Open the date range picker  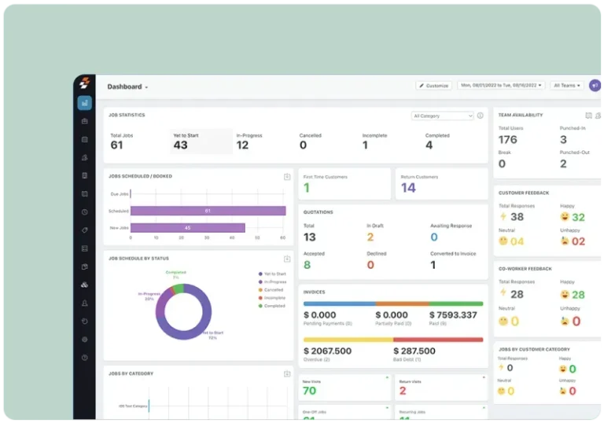(x=501, y=86)
